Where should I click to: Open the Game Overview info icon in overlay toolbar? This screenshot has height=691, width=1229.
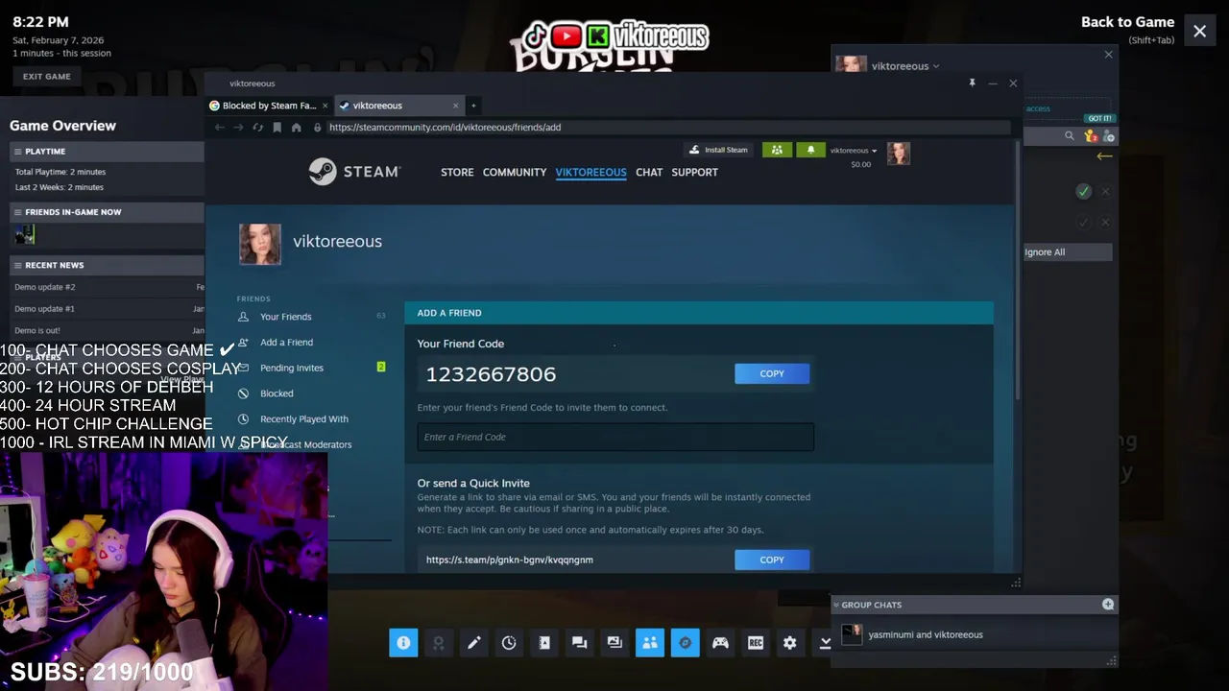[x=403, y=643]
